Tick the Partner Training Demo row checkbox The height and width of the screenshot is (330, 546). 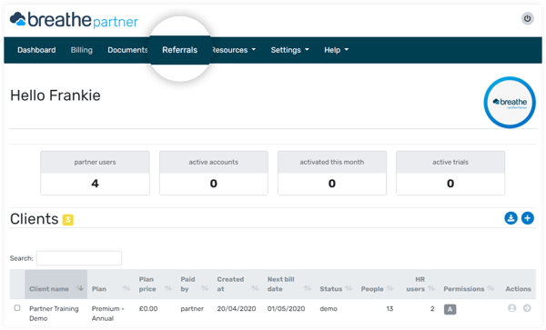pos(17,308)
